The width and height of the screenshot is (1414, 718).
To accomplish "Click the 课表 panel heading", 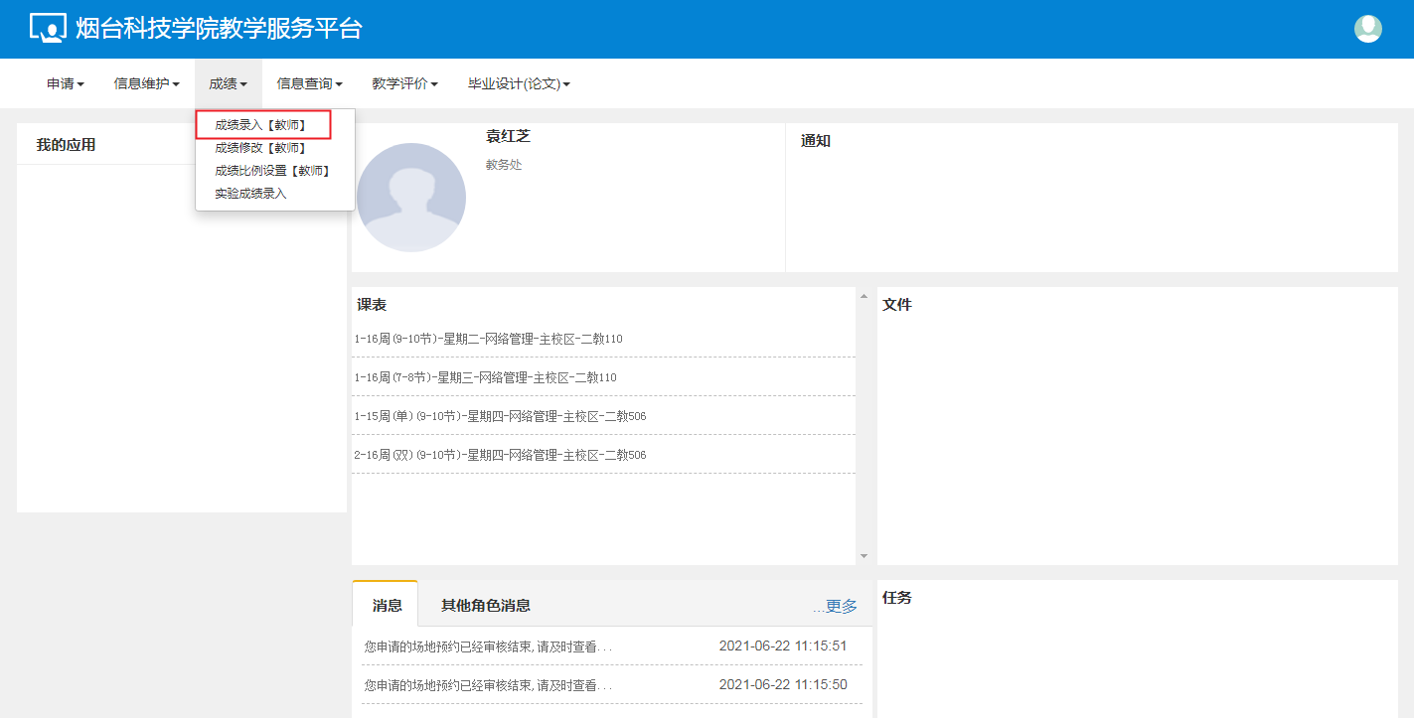I will coord(372,305).
